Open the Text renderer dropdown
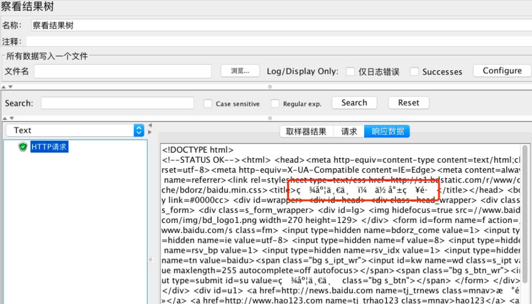Viewport: 532px width, 304px height. click(75, 130)
